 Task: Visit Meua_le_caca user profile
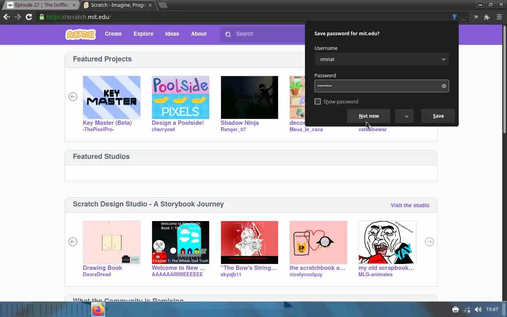tap(306, 130)
